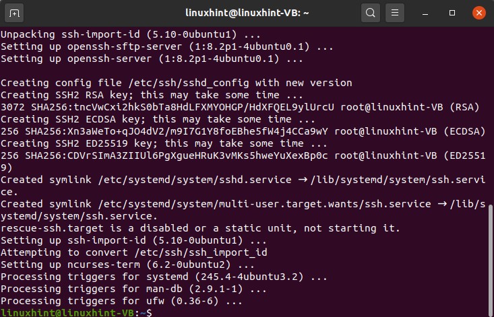Click the search magnifier icon
The height and width of the screenshot is (317, 494).
tap(370, 13)
